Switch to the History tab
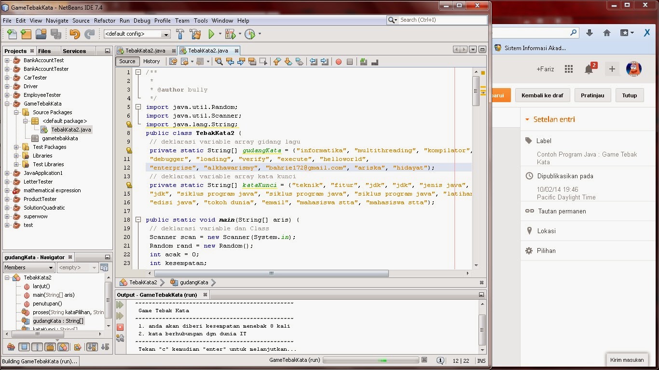This screenshot has width=659, height=370. pos(151,61)
